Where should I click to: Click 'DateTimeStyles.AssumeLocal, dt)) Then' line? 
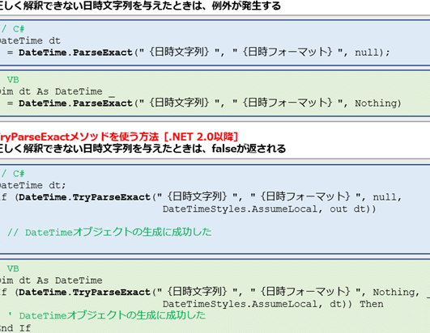click(273, 304)
